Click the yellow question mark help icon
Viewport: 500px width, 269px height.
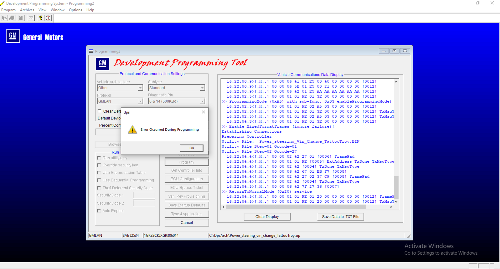[x=40, y=18]
